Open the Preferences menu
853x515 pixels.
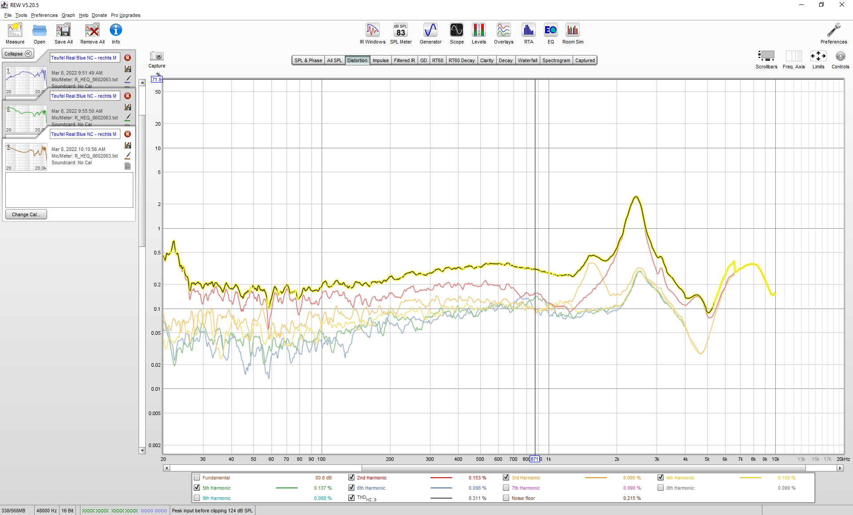[x=44, y=15]
